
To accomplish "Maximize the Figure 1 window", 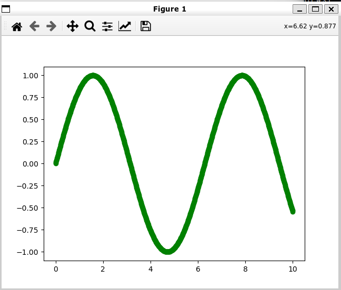I will click(x=315, y=9).
